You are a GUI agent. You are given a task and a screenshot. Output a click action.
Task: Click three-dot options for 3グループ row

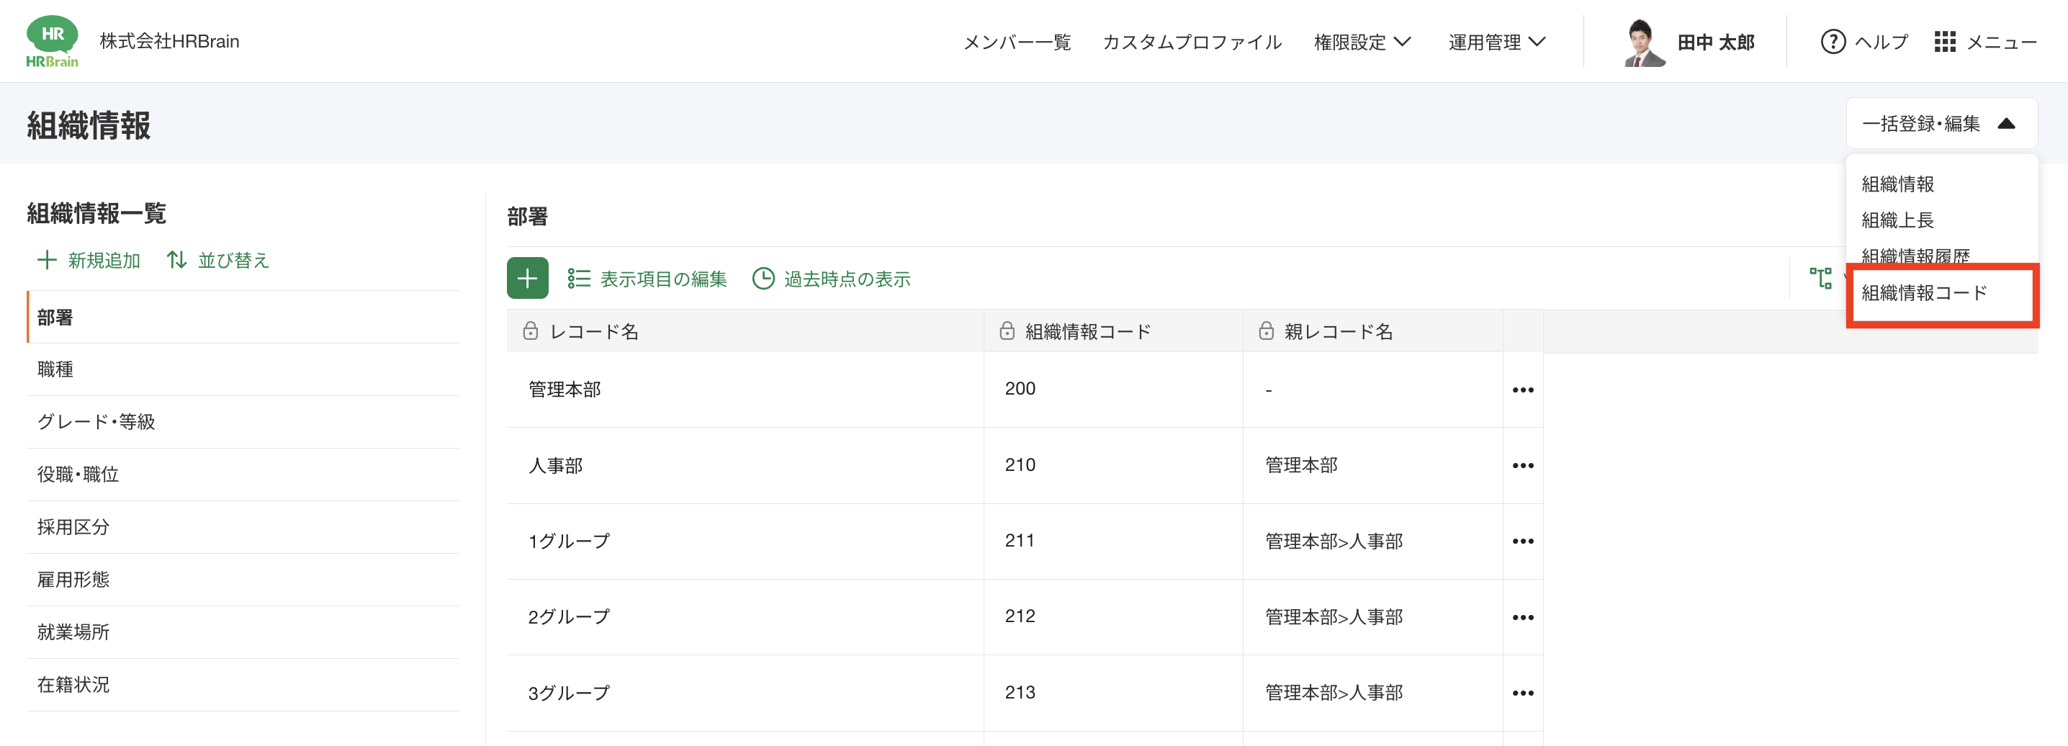1522,693
